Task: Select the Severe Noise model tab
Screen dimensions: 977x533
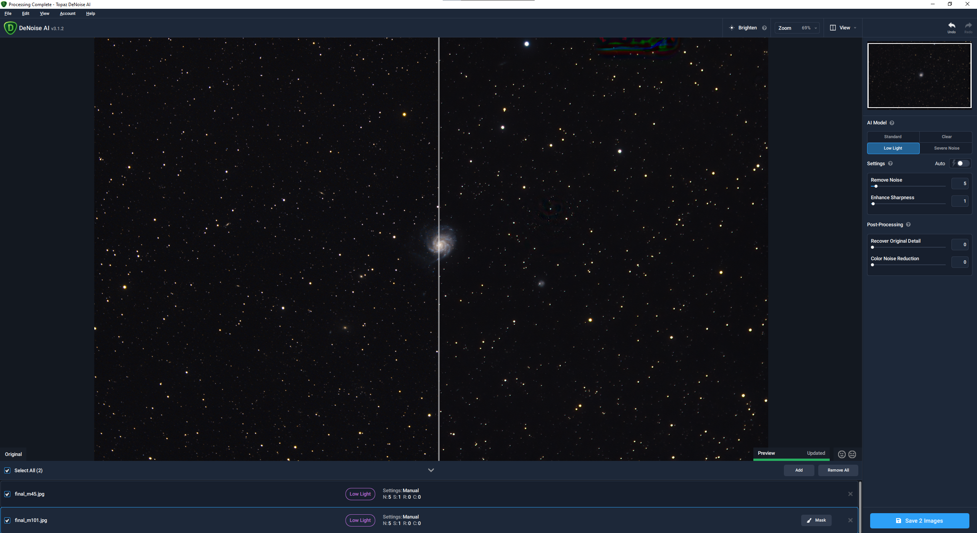Action: (946, 148)
